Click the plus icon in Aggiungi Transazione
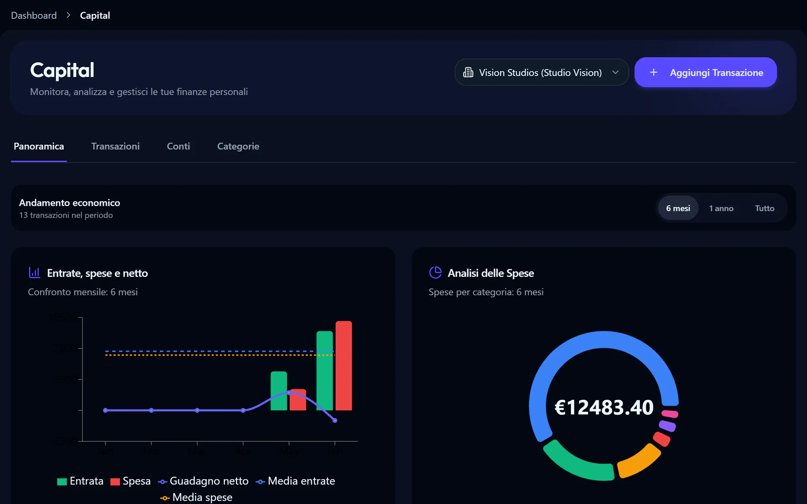The height and width of the screenshot is (504, 807). [653, 72]
